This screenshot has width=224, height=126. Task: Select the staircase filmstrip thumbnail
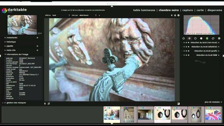pos(129,115)
